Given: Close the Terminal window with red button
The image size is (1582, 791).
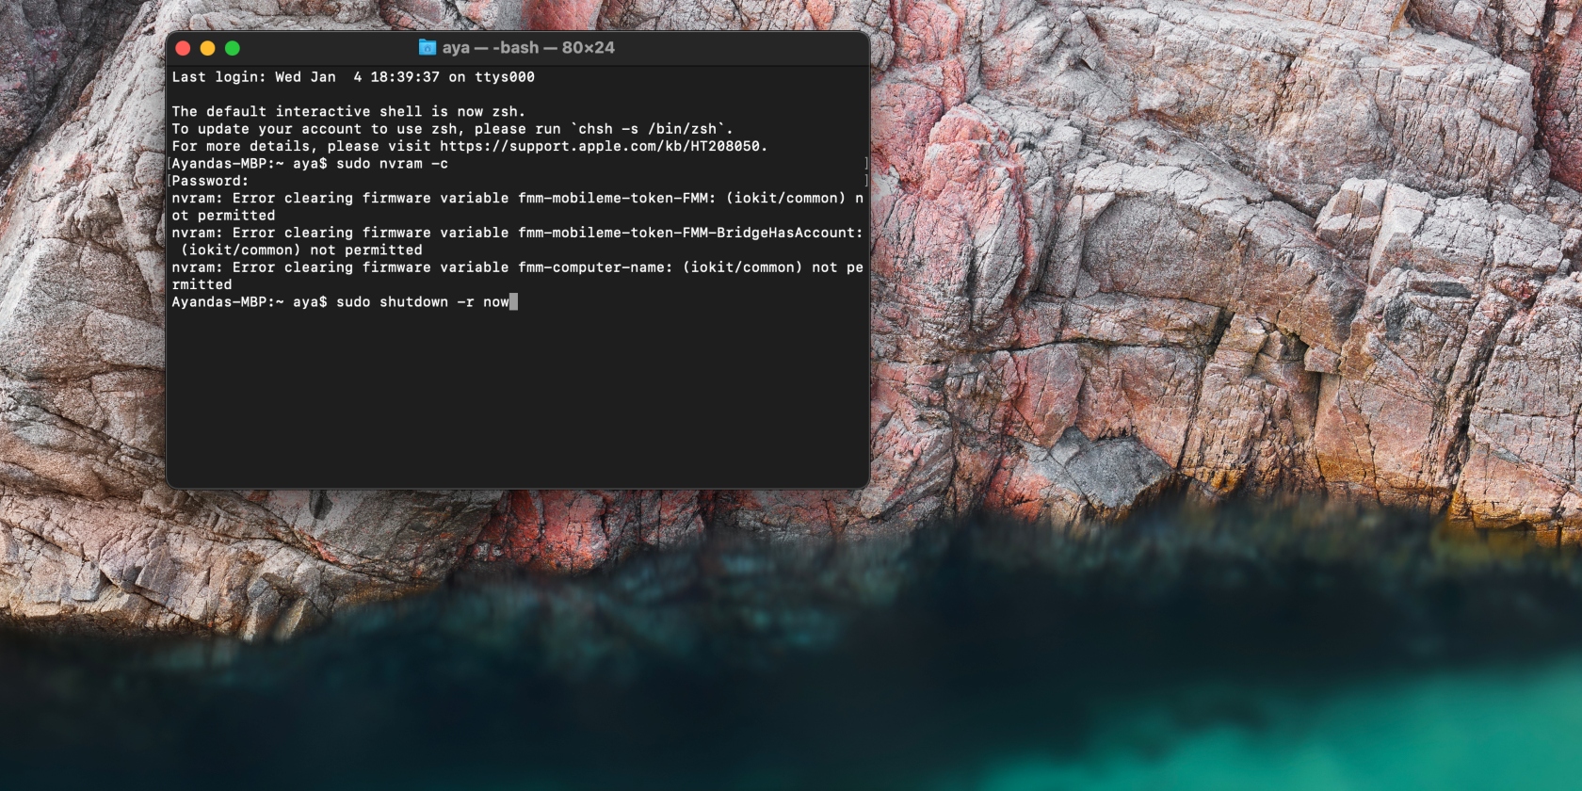Looking at the screenshot, I should tap(184, 48).
